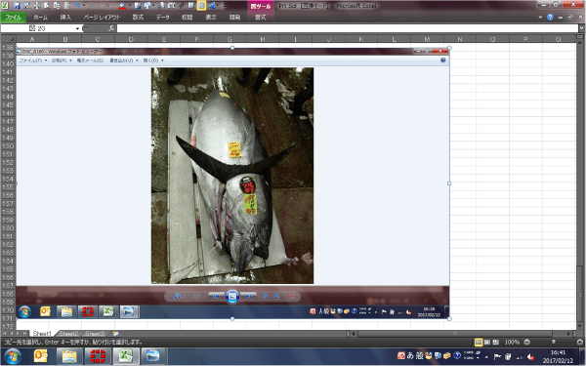Click the zoom out minus button
Image resolution: width=586 pixels, height=366 pixels.
coord(526,343)
